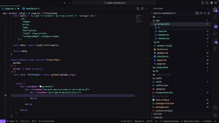The height and width of the screenshot is (123, 219).
Task: Open the customize layout icon
Action: [x=216, y=3]
